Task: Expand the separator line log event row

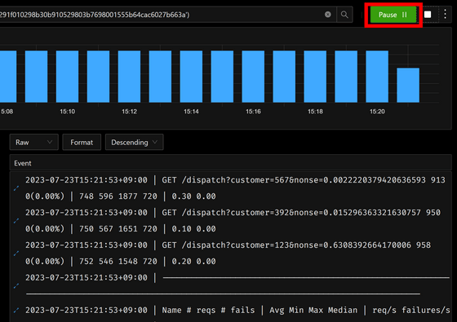Action: click(x=16, y=286)
